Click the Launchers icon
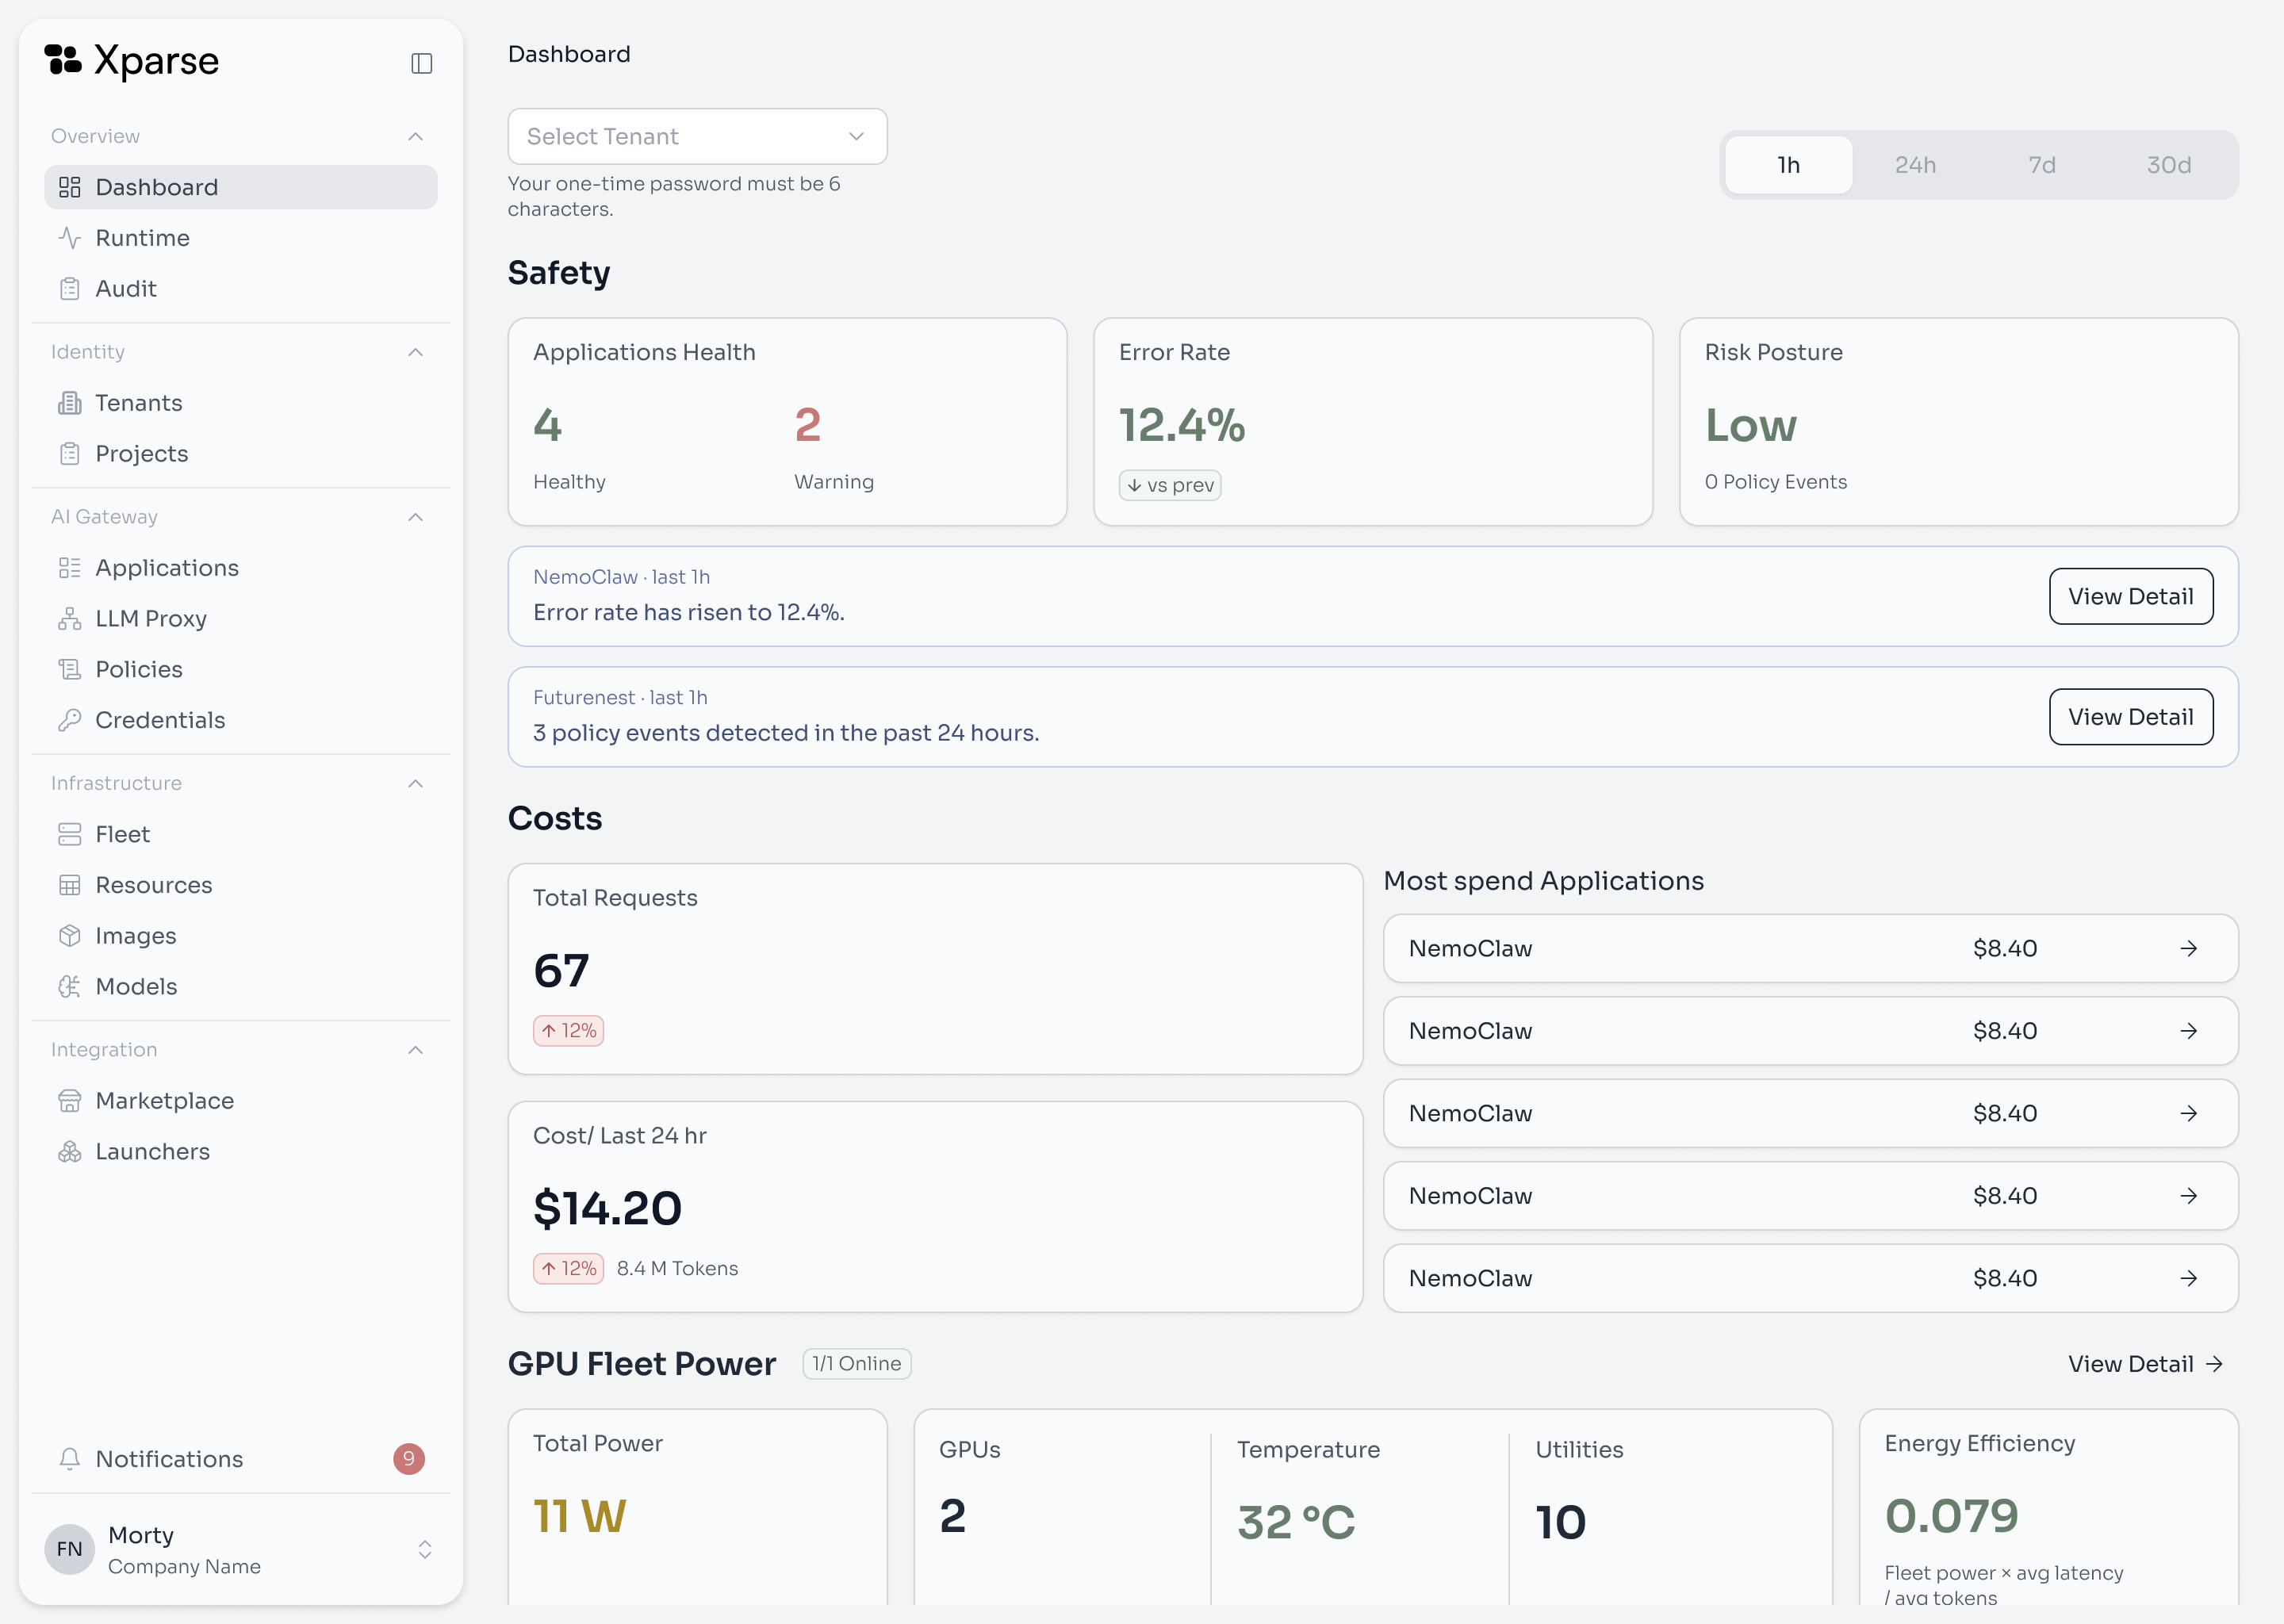 coord(69,1152)
